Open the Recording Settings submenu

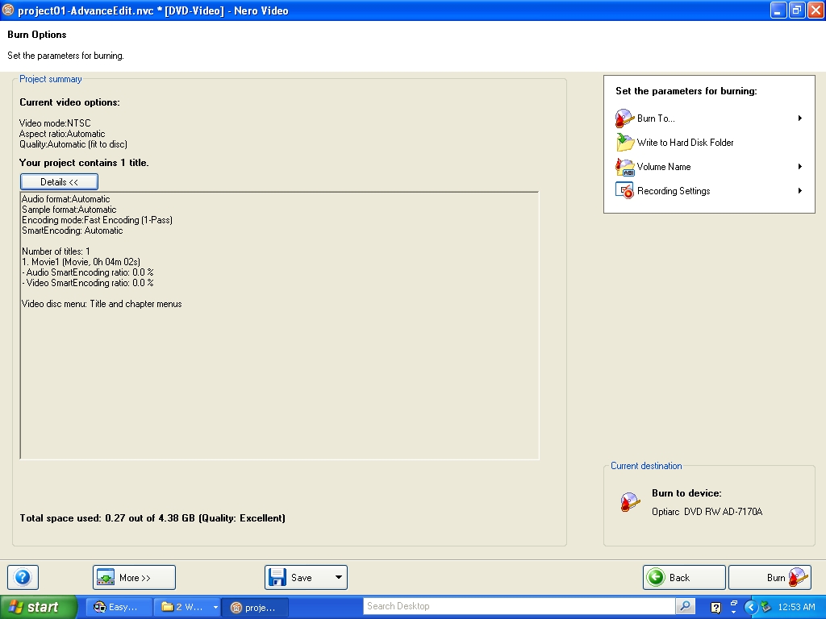pyautogui.click(x=709, y=190)
